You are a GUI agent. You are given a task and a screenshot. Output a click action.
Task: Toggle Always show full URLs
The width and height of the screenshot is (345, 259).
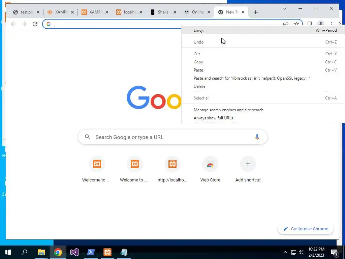point(263,118)
